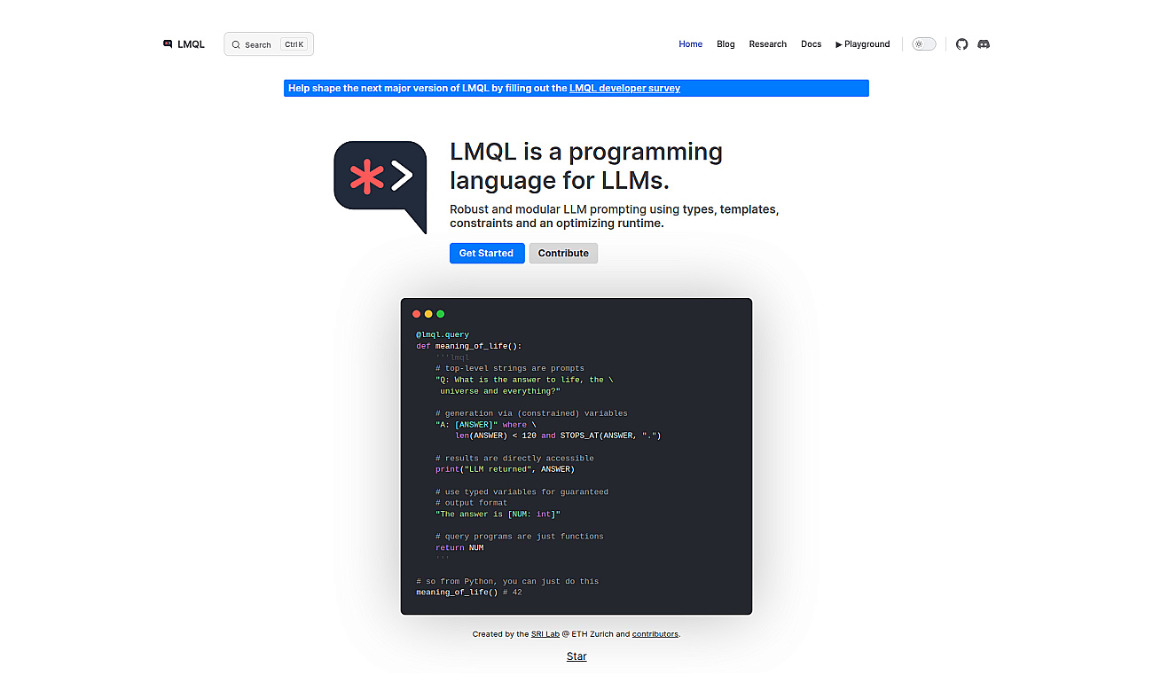
Task: Click 'def meaning_of_life():' code line
Action: tap(469, 346)
